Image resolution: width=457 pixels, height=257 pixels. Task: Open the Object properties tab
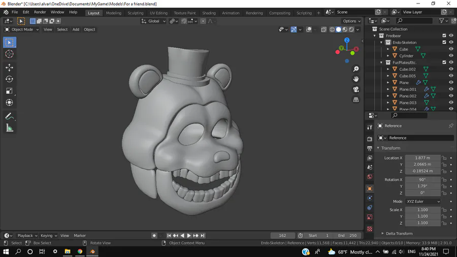tap(370, 189)
